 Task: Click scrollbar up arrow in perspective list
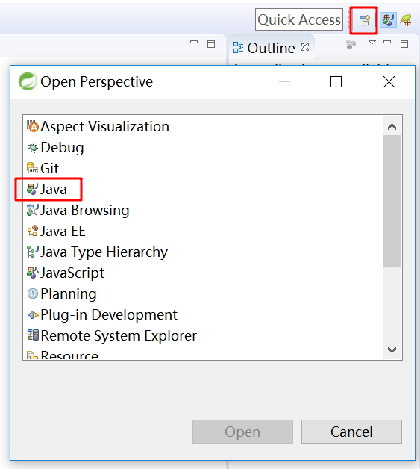point(392,127)
